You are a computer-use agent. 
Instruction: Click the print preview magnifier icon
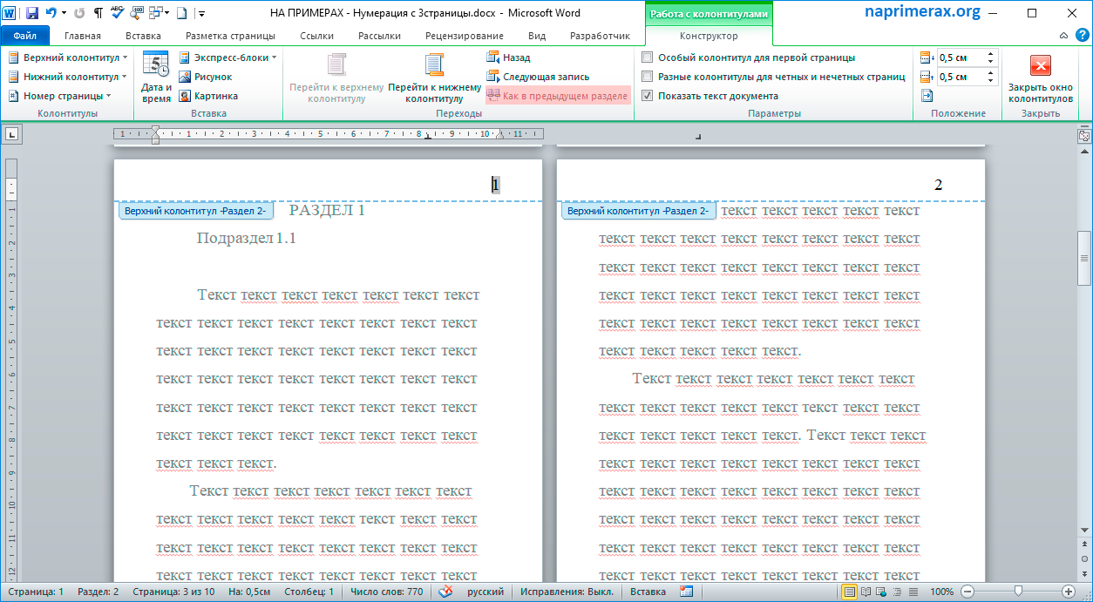138,13
